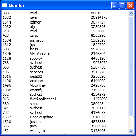The width and height of the screenshot is (136, 136).
Task: Click the Monitor window title icon
Action: (x=4, y=5)
